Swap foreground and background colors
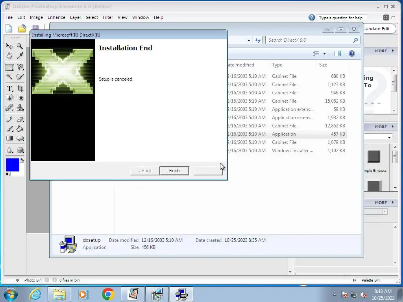The height and width of the screenshot is (302, 403). [x=22, y=160]
